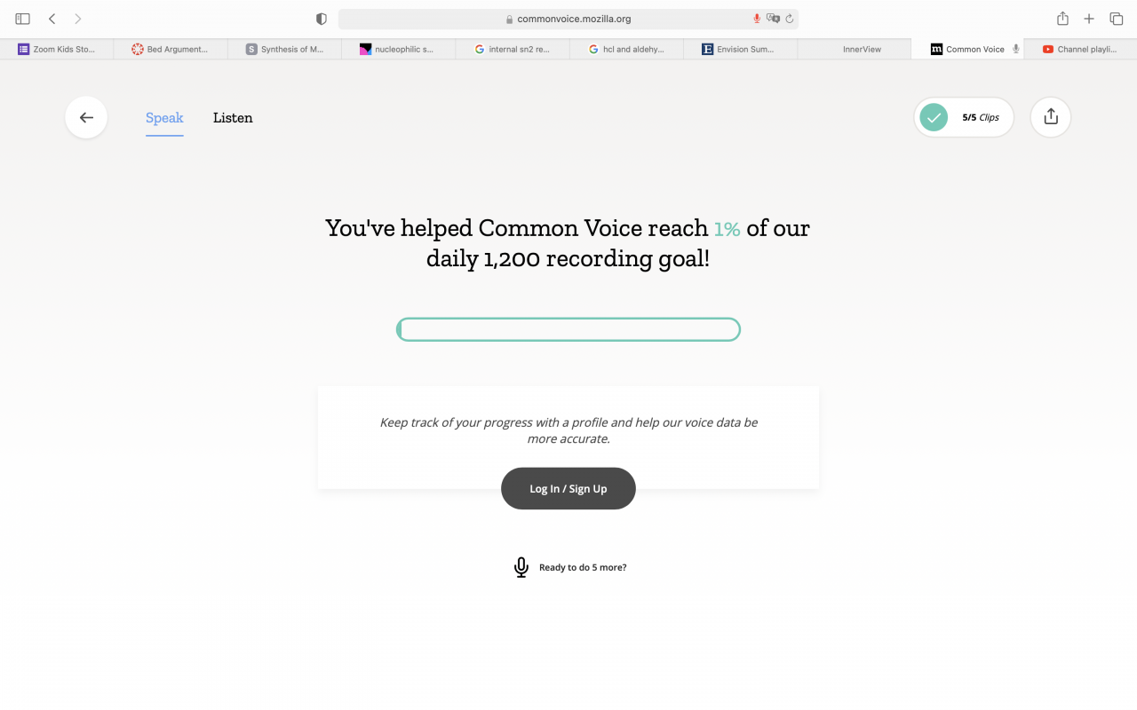The image size is (1137, 710).
Task: Open Safari share toolbar icon
Action: 1062,19
